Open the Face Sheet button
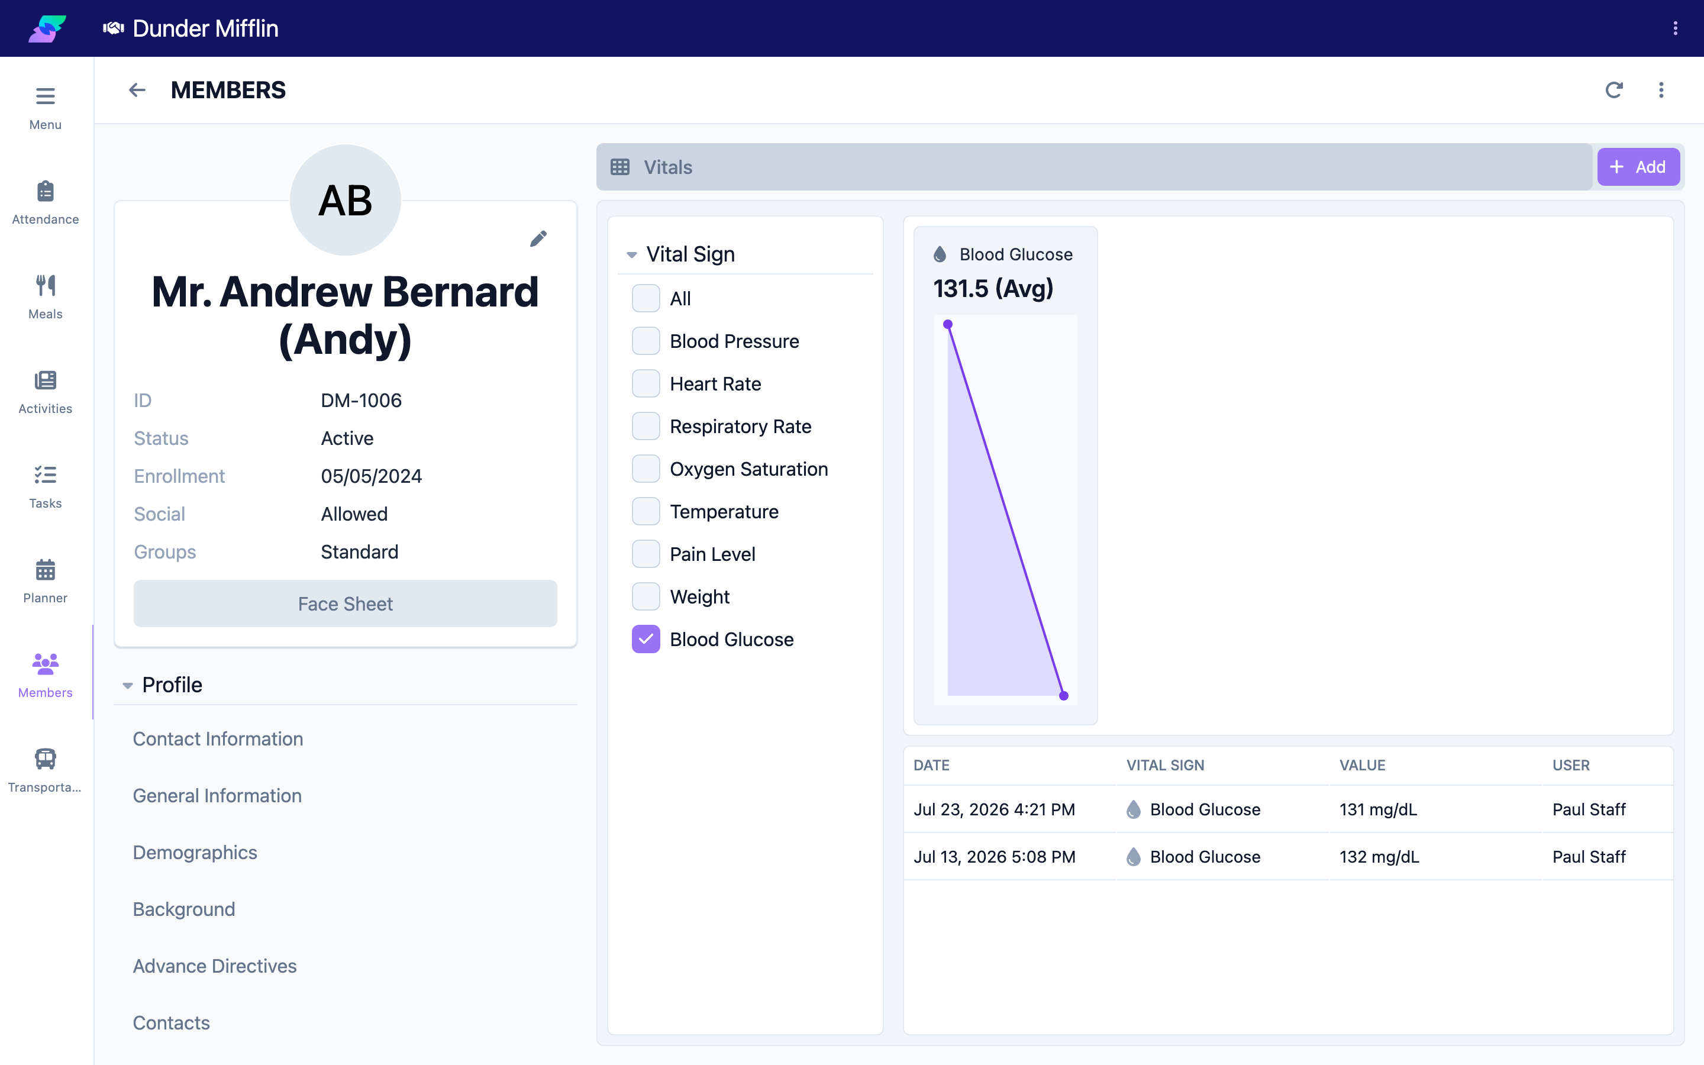This screenshot has width=1704, height=1065. point(345,603)
